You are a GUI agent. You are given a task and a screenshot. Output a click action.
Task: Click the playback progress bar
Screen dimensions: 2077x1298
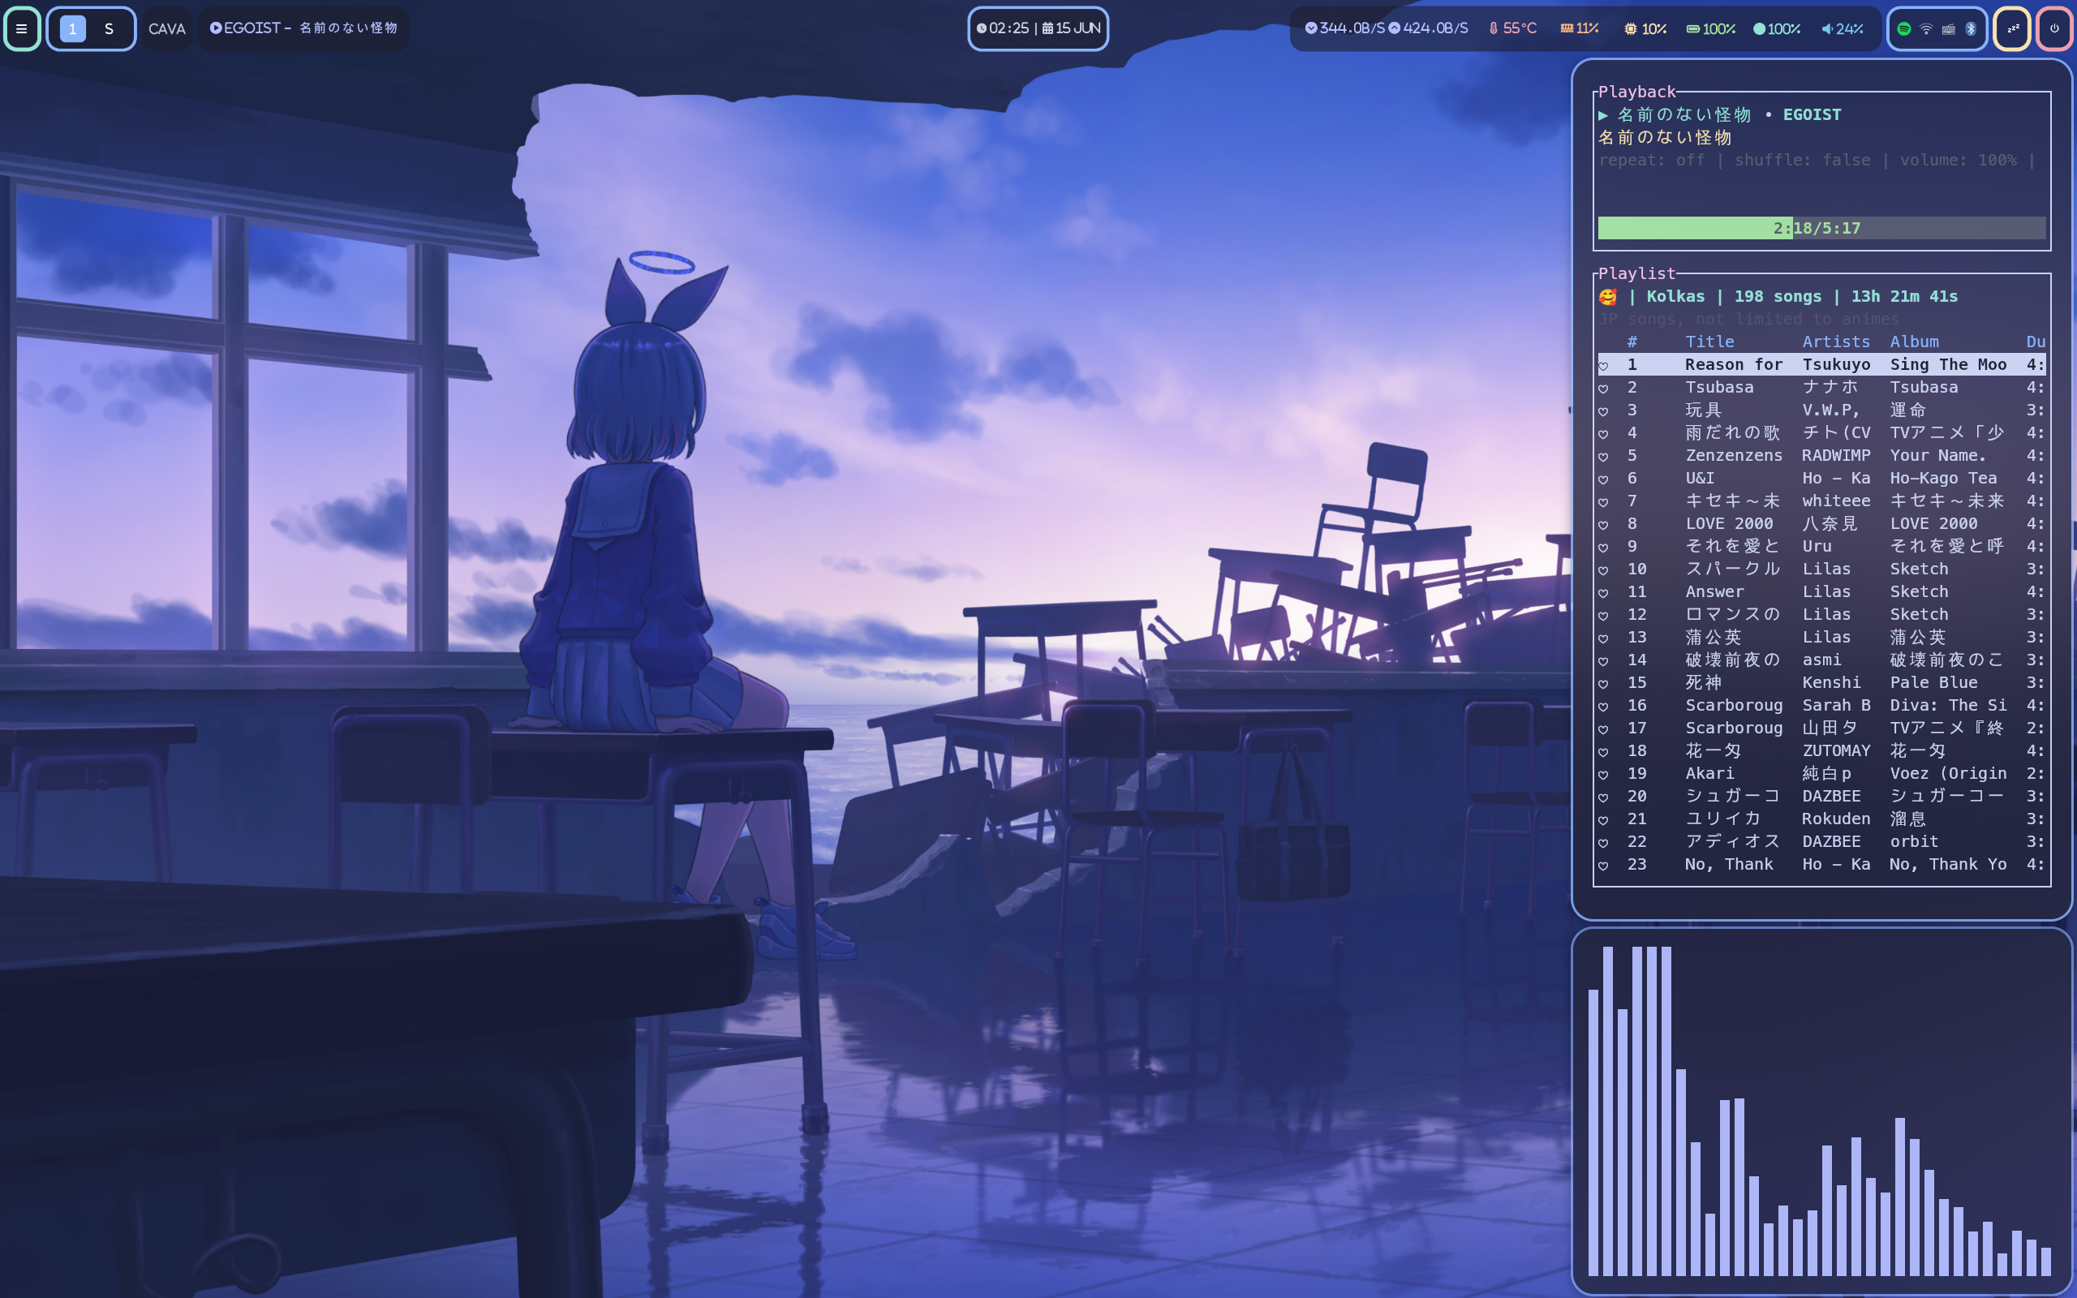pyautogui.click(x=1821, y=228)
